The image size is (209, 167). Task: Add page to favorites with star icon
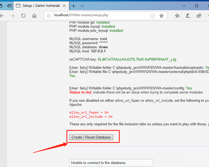click(161, 16)
